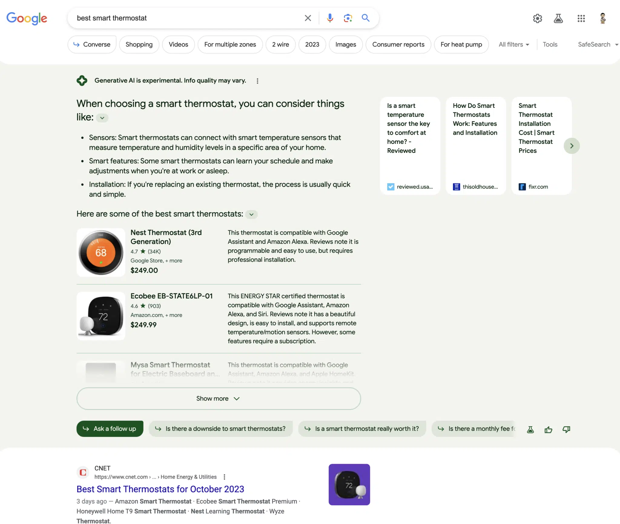620x524 pixels.
Task: Open the Nest Thermostat product thumbnail
Action: tap(101, 252)
